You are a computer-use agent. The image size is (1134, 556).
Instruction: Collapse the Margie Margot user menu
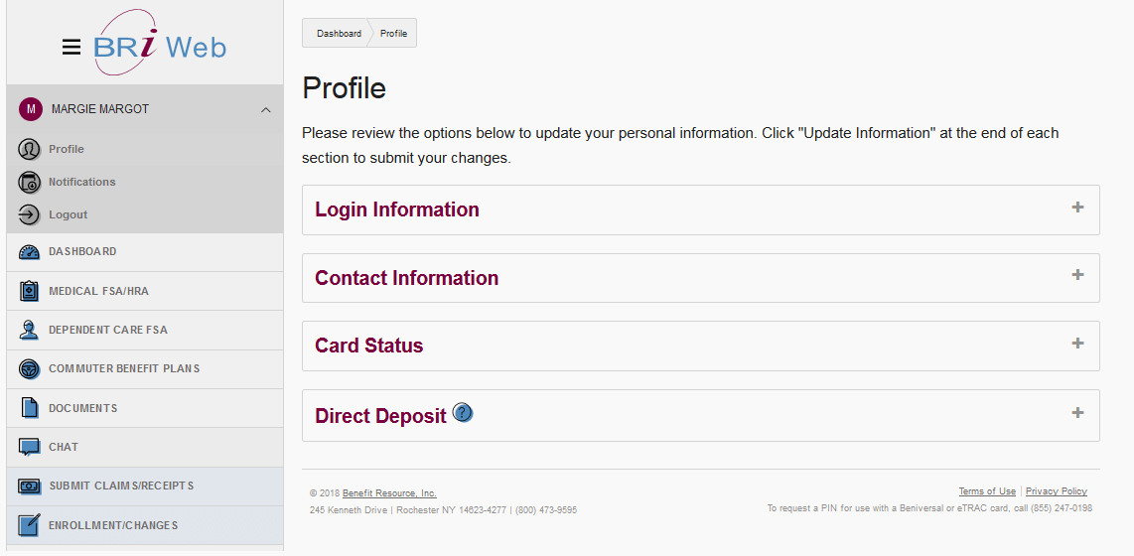[265, 109]
